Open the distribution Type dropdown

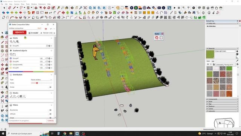tap(41, 80)
